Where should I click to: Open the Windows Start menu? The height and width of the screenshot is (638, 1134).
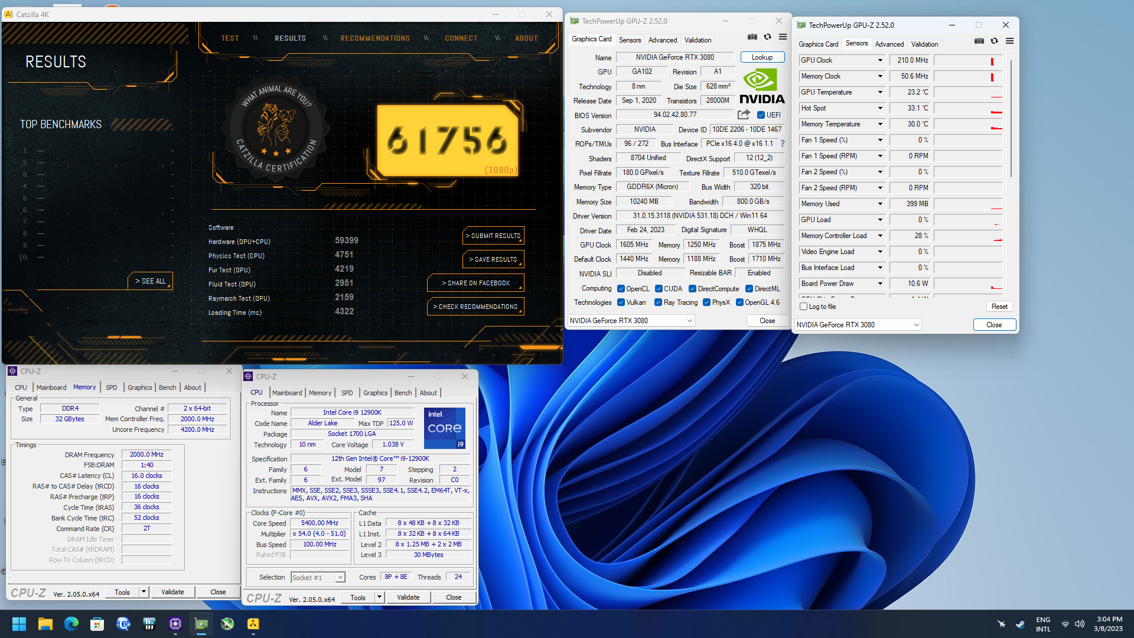click(19, 624)
